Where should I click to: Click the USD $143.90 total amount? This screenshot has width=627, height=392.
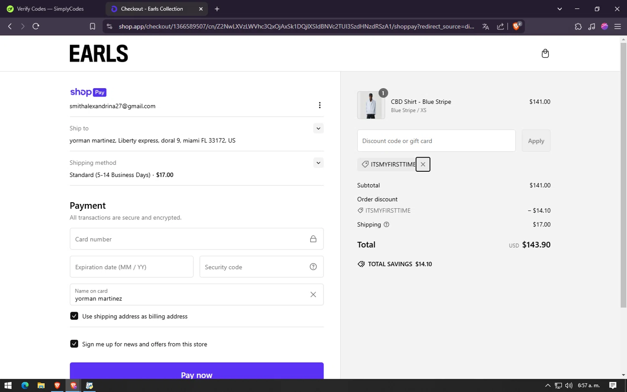(530, 245)
